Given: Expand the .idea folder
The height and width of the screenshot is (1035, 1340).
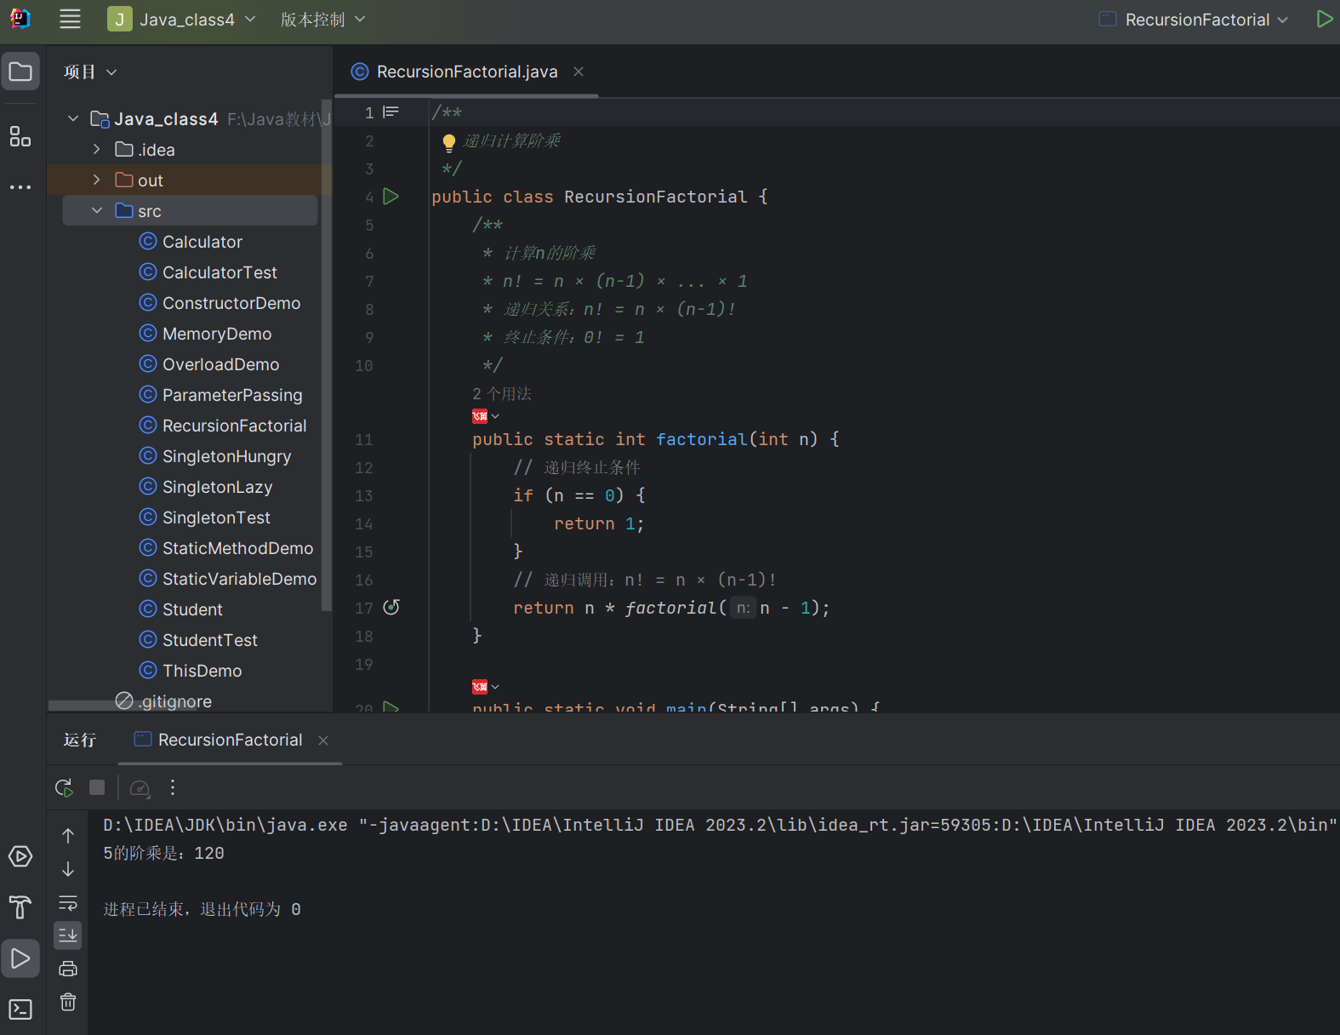Looking at the screenshot, I should point(97,149).
